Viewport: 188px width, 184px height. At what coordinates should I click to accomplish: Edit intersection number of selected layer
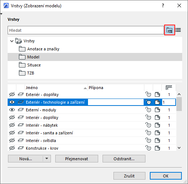click(169, 102)
